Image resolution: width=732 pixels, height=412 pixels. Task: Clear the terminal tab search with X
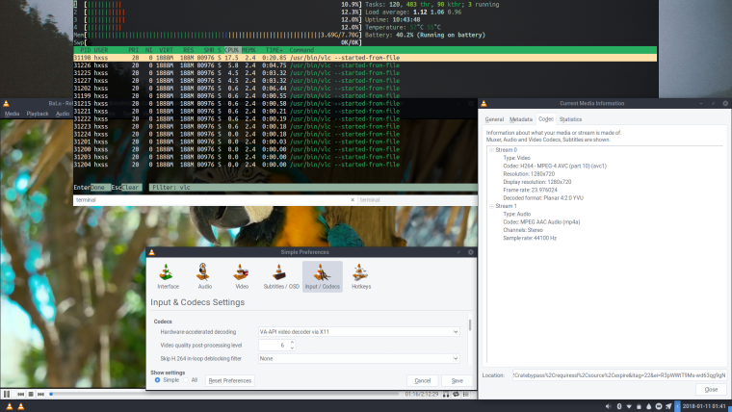coord(353,199)
